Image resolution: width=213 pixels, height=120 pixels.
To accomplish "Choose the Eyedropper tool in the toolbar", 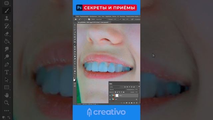I will [x=75, y=39].
